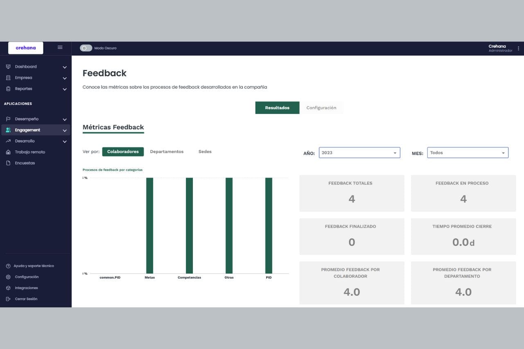Expand the Dashboard menu chevron

tap(65, 67)
